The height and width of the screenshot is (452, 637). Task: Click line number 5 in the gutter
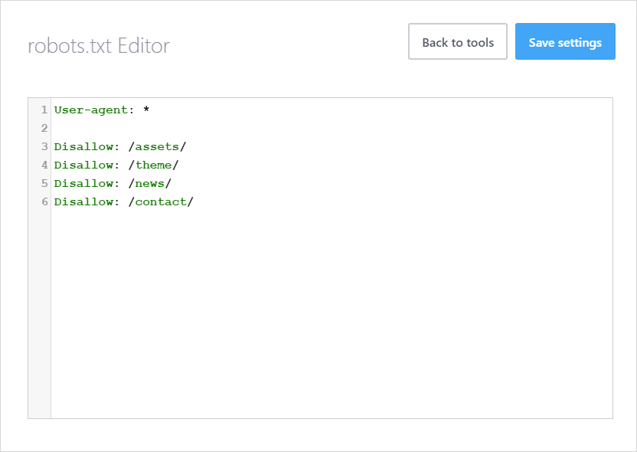[44, 183]
